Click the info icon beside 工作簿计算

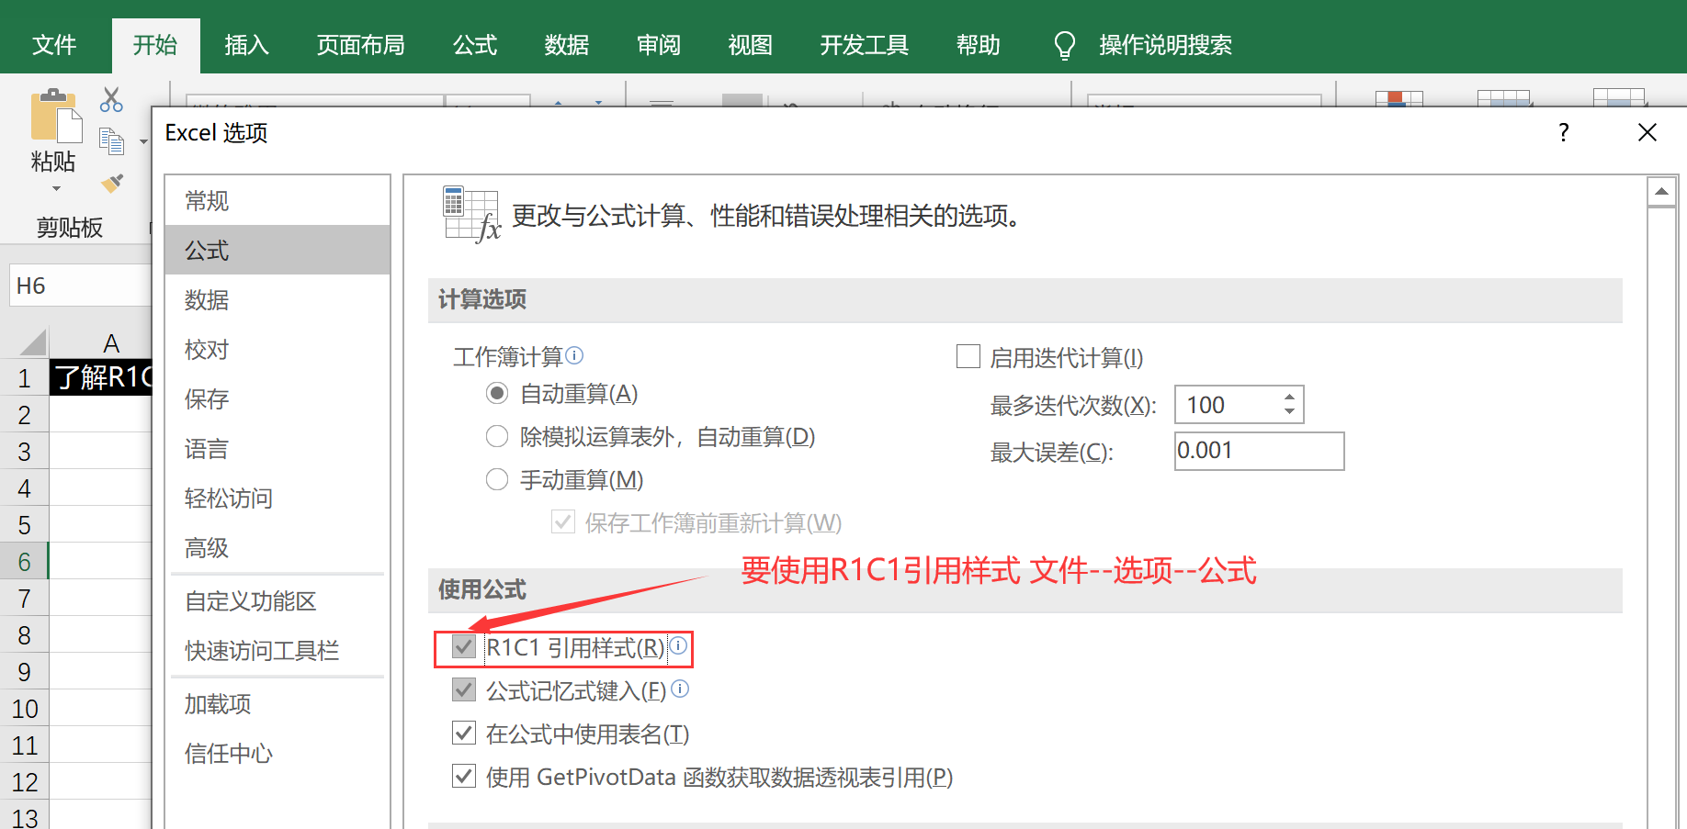click(x=575, y=355)
